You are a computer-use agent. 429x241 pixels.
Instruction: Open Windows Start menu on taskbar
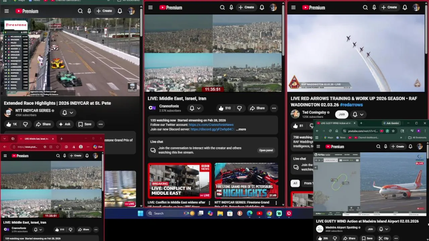[140, 213]
